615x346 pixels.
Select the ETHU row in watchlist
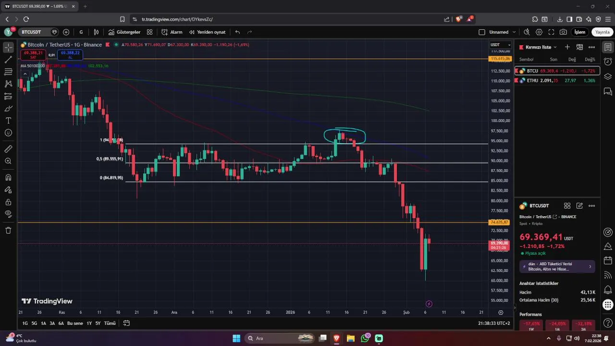pyautogui.click(x=557, y=80)
